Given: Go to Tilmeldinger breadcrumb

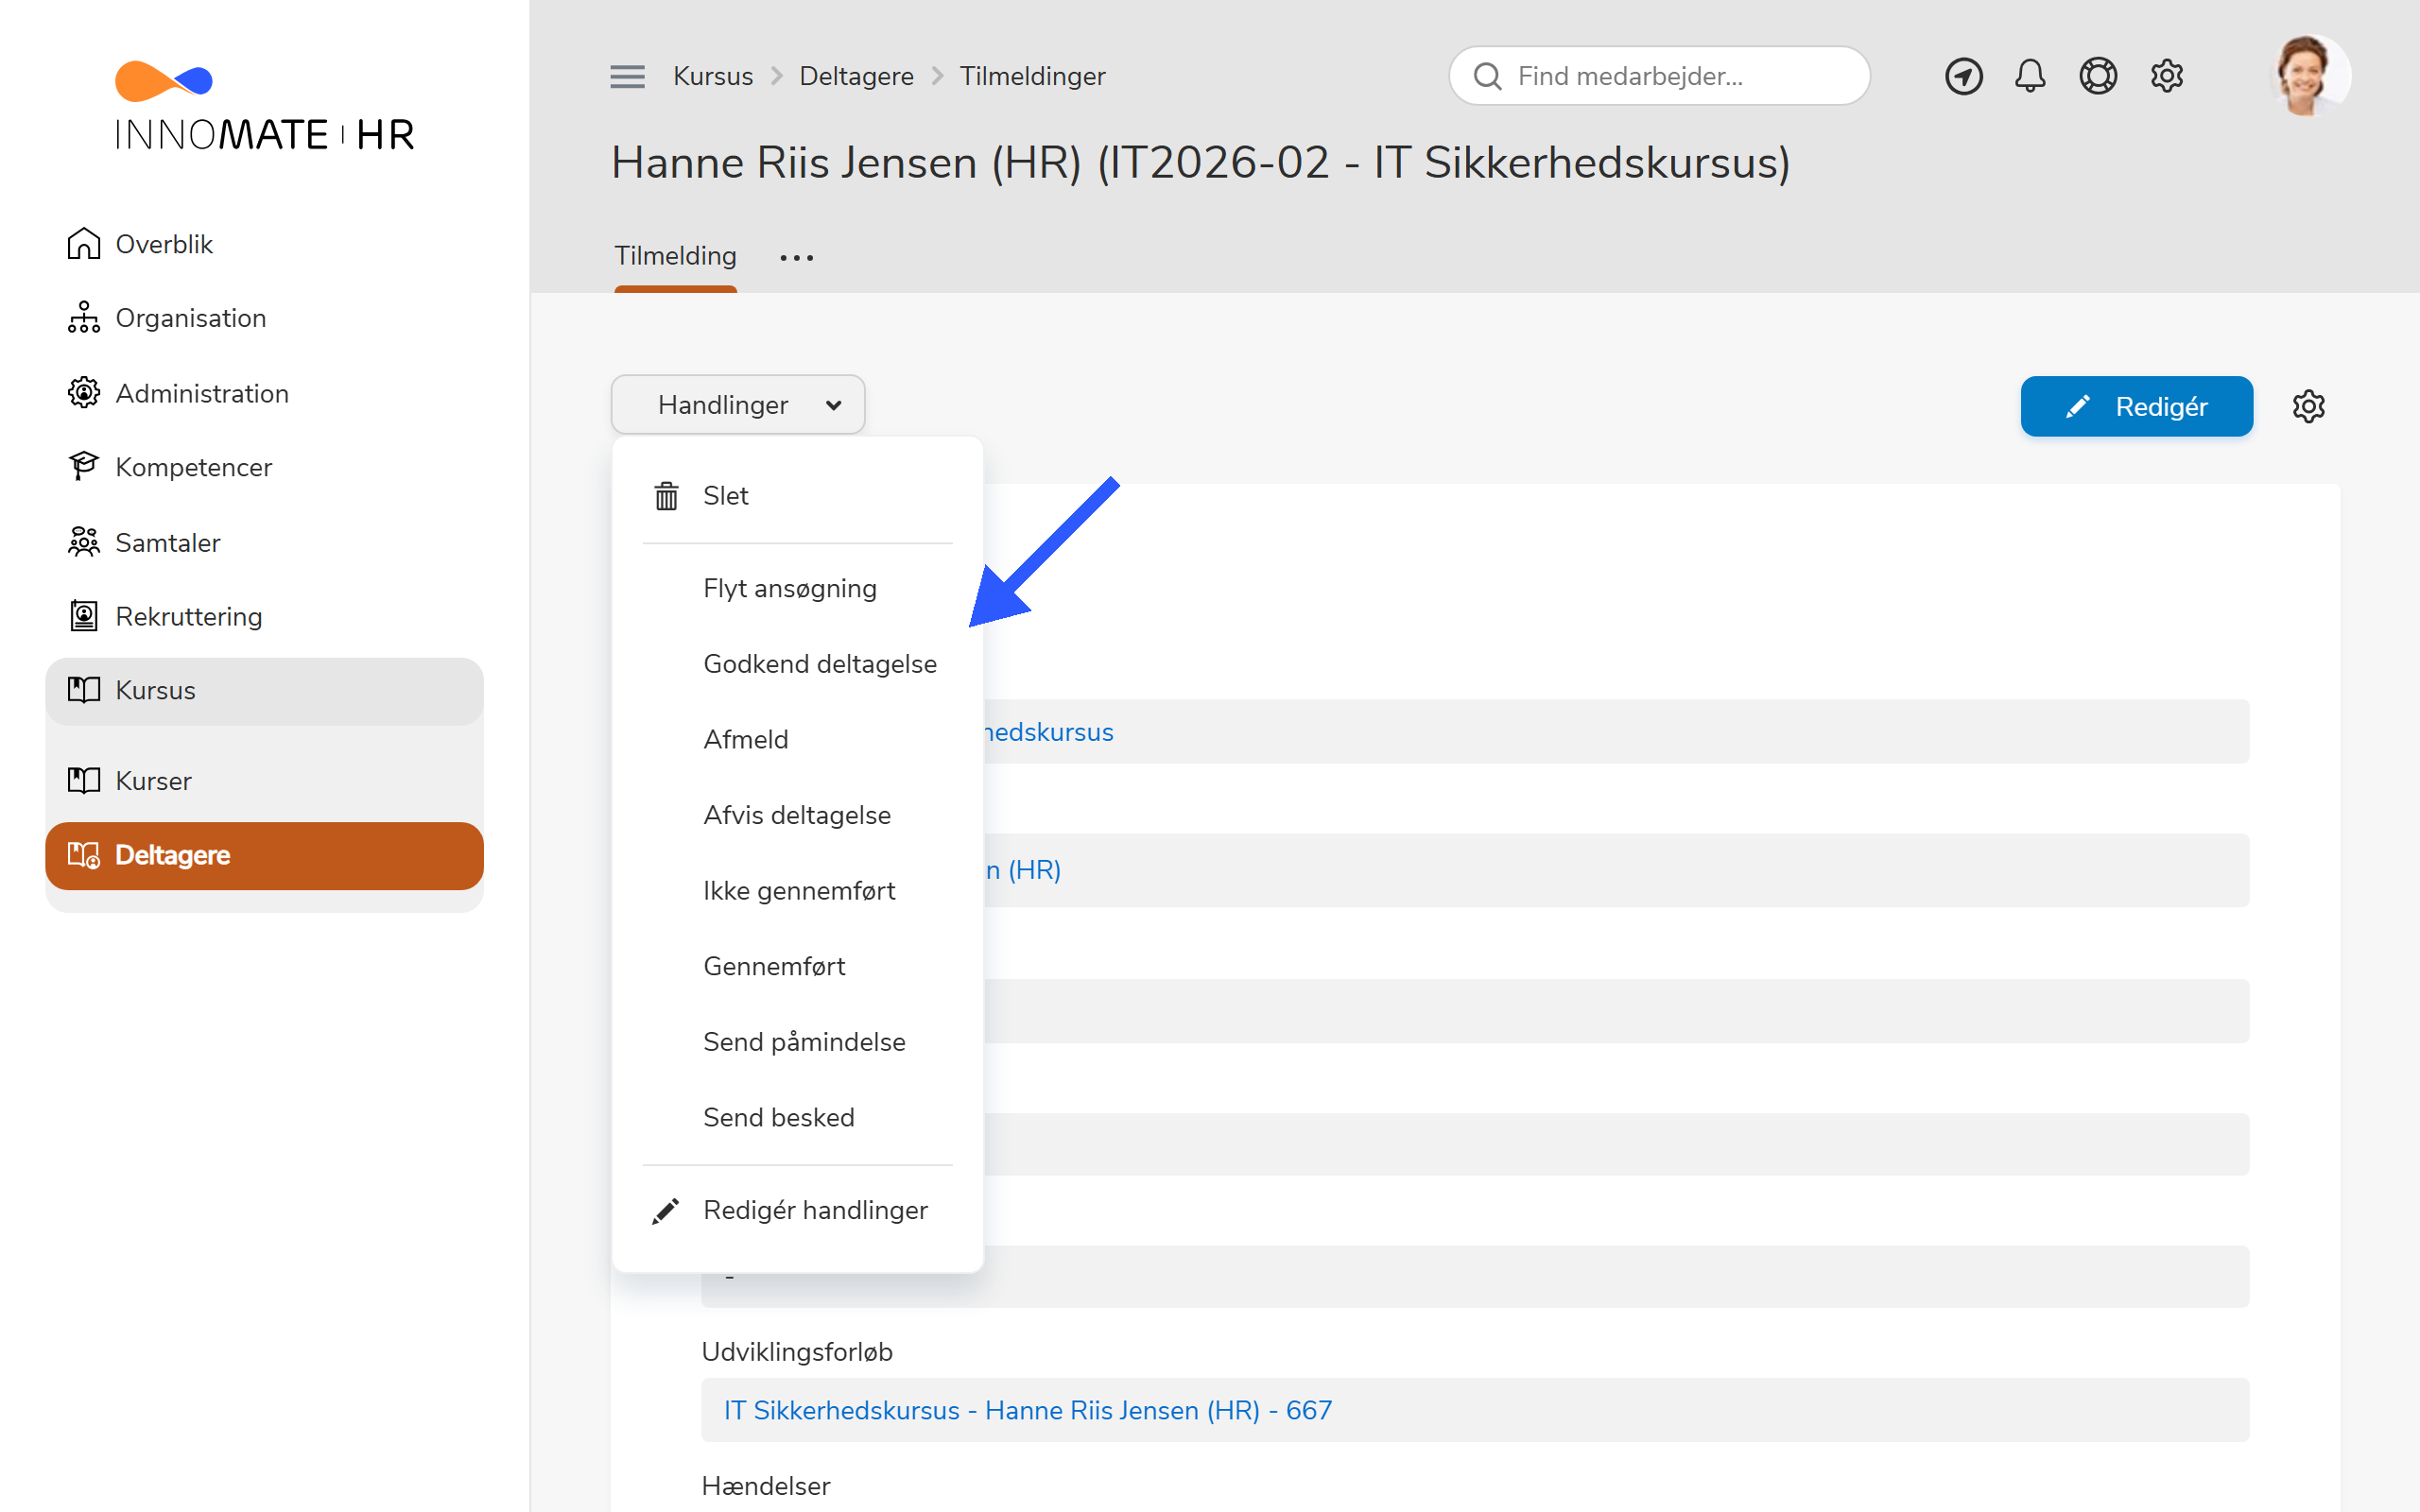Looking at the screenshot, I should (x=1032, y=76).
